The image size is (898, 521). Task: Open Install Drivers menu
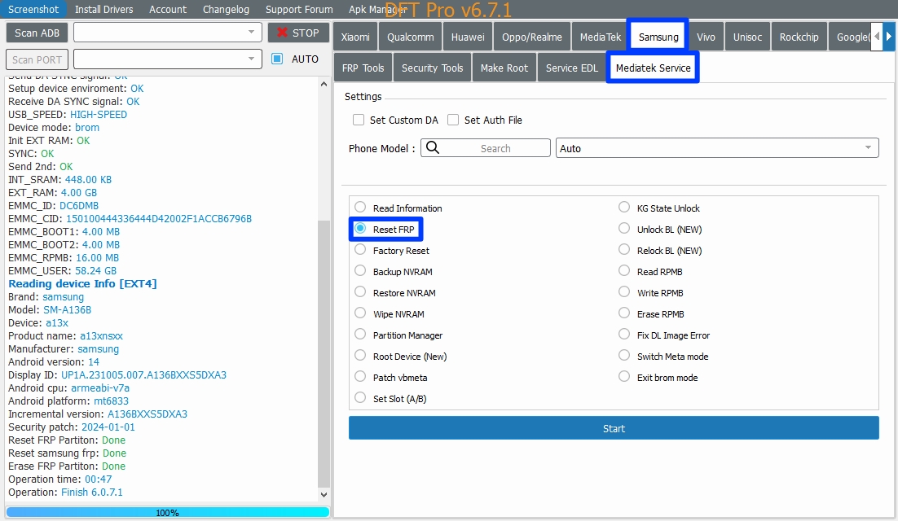pyautogui.click(x=103, y=9)
